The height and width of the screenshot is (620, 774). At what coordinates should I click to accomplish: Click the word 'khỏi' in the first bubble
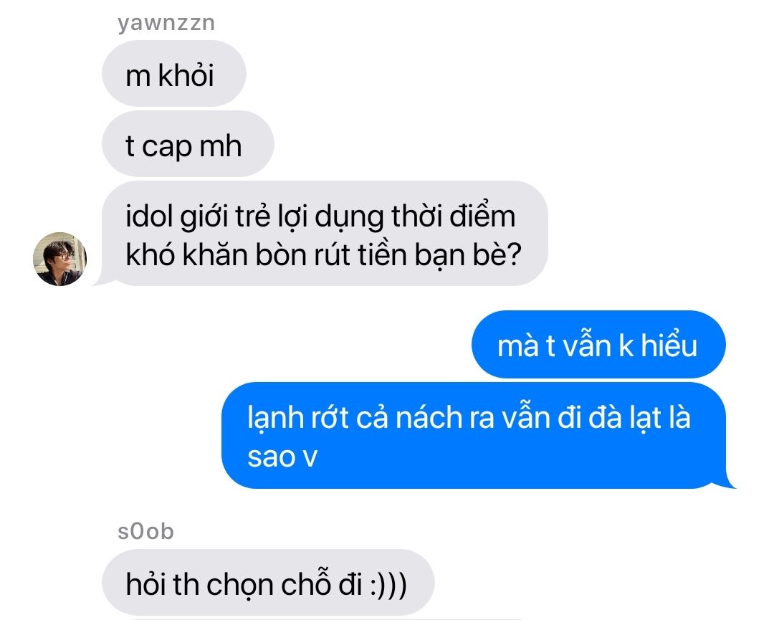point(186,75)
